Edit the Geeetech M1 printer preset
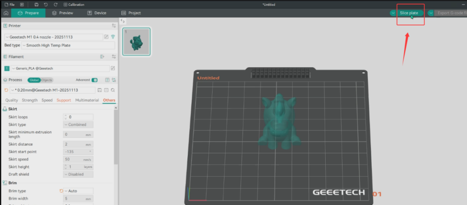The image size is (467, 205). (x=106, y=37)
